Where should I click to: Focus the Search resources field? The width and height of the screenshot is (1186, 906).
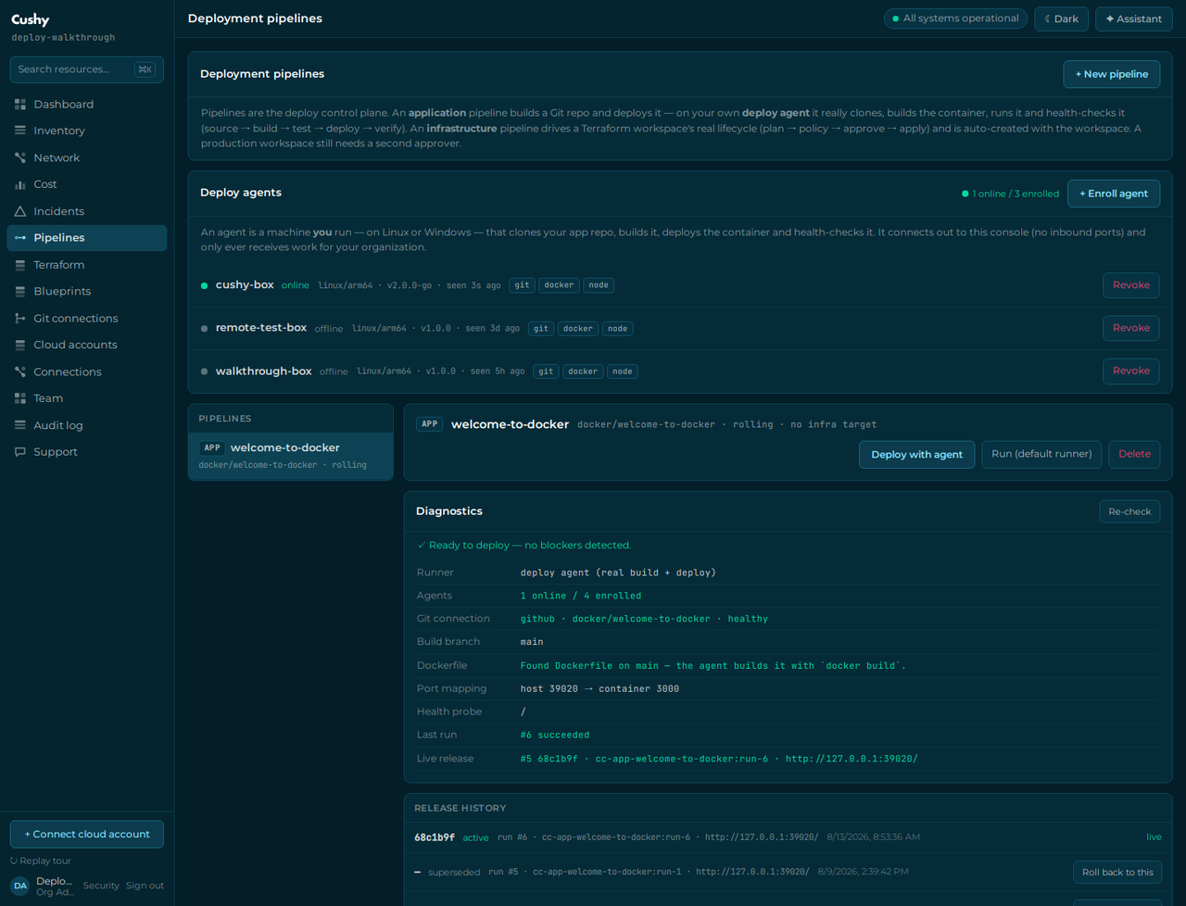coord(87,69)
